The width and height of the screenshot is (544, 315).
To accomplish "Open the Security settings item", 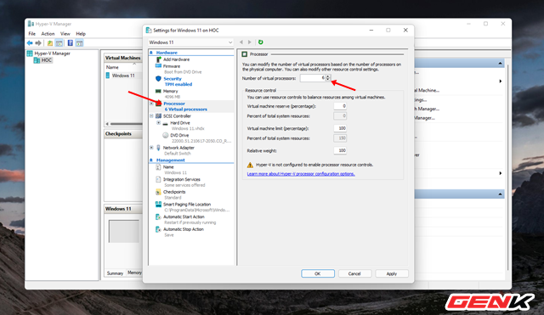I will click(173, 79).
